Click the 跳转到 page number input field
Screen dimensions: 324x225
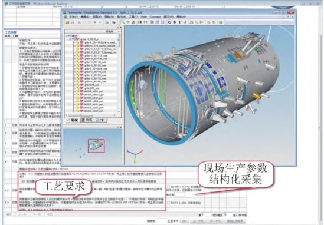tap(161, 221)
